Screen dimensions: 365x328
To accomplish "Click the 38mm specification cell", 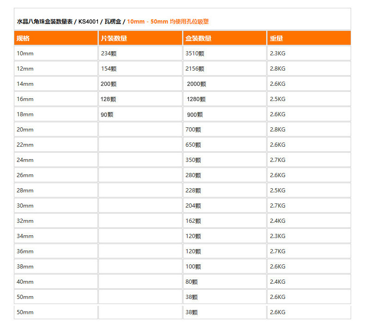I will tap(25, 267).
